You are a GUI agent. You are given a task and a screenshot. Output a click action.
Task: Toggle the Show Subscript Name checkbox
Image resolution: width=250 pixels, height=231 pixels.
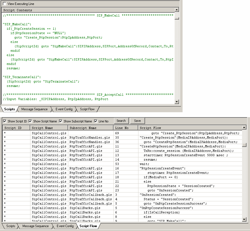[61, 121]
